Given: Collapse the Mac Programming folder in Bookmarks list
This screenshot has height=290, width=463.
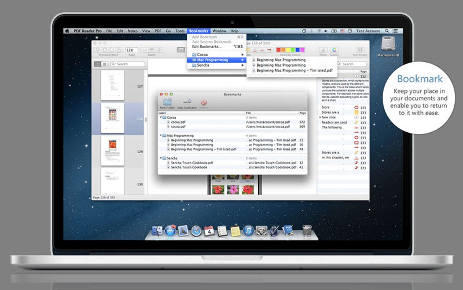Looking at the screenshot, I should tap(161, 135).
